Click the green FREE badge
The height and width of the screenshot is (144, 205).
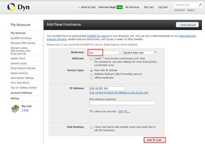pos(119,7)
